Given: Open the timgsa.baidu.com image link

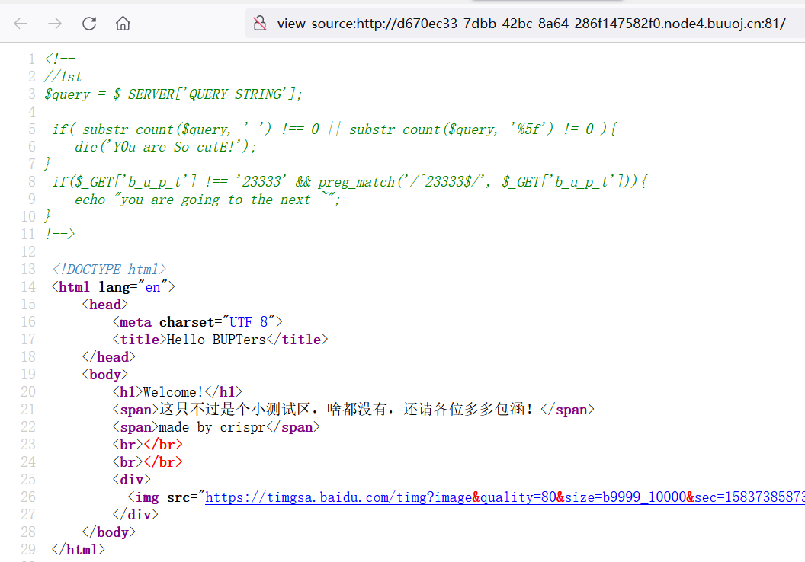Looking at the screenshot, I should [x=505, y=497].
